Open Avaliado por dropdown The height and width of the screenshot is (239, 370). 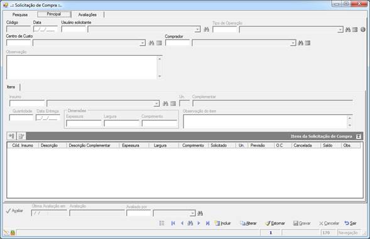click(x=193, y=213)
